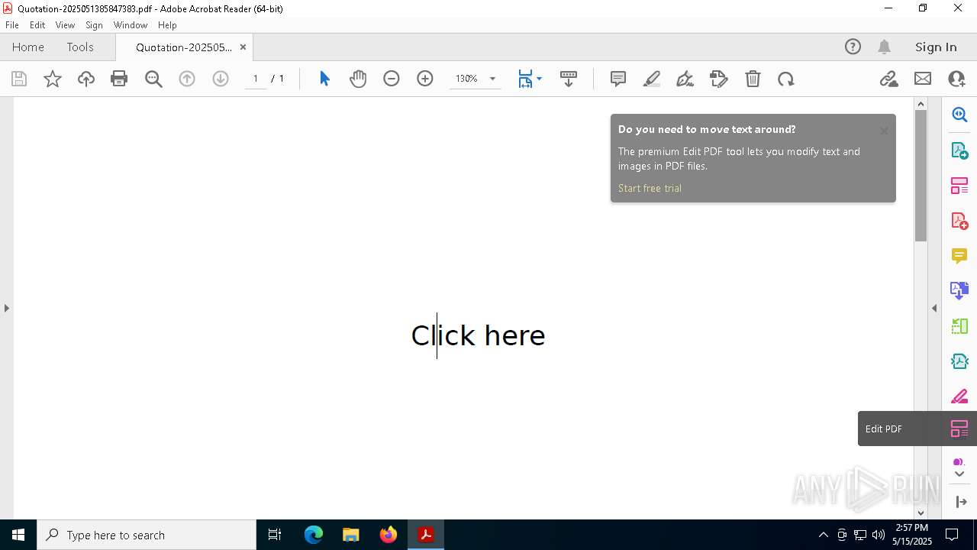Open Combine Files tool in sidebar
Viewport: 977px width, 550px height.
tap(959, 291)
